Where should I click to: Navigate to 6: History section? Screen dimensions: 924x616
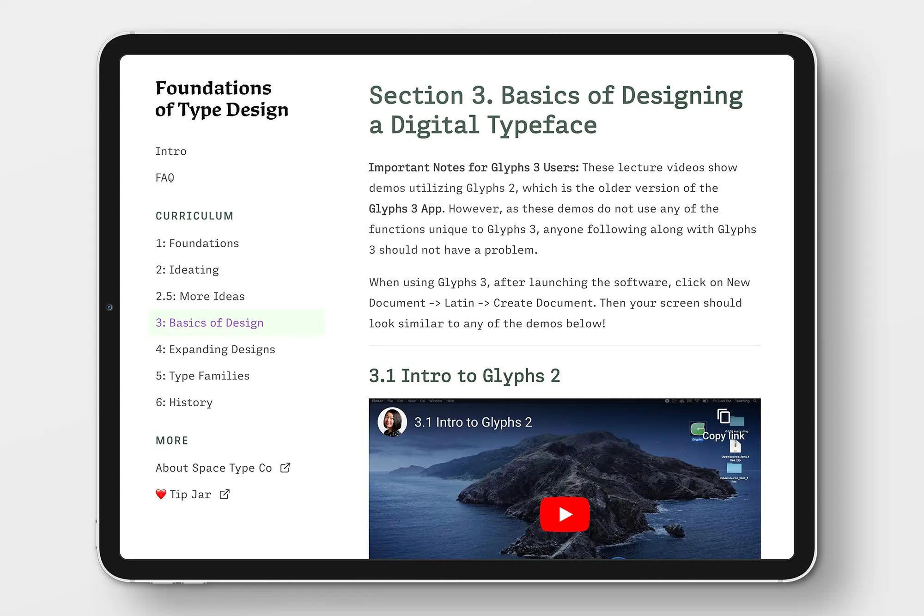coord(184,402)
